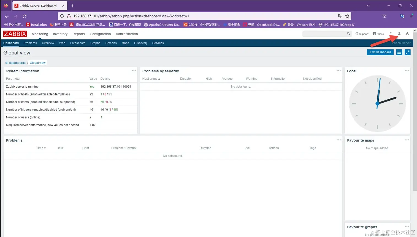Screen dimensions: 417x237
Task: Switch to the Problems submenu
Action: click(30, 43)
